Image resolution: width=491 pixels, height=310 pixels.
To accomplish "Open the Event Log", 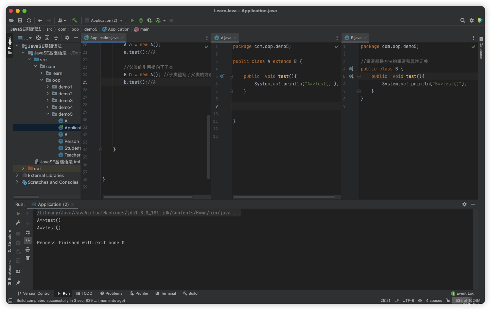I will point(462,293).
